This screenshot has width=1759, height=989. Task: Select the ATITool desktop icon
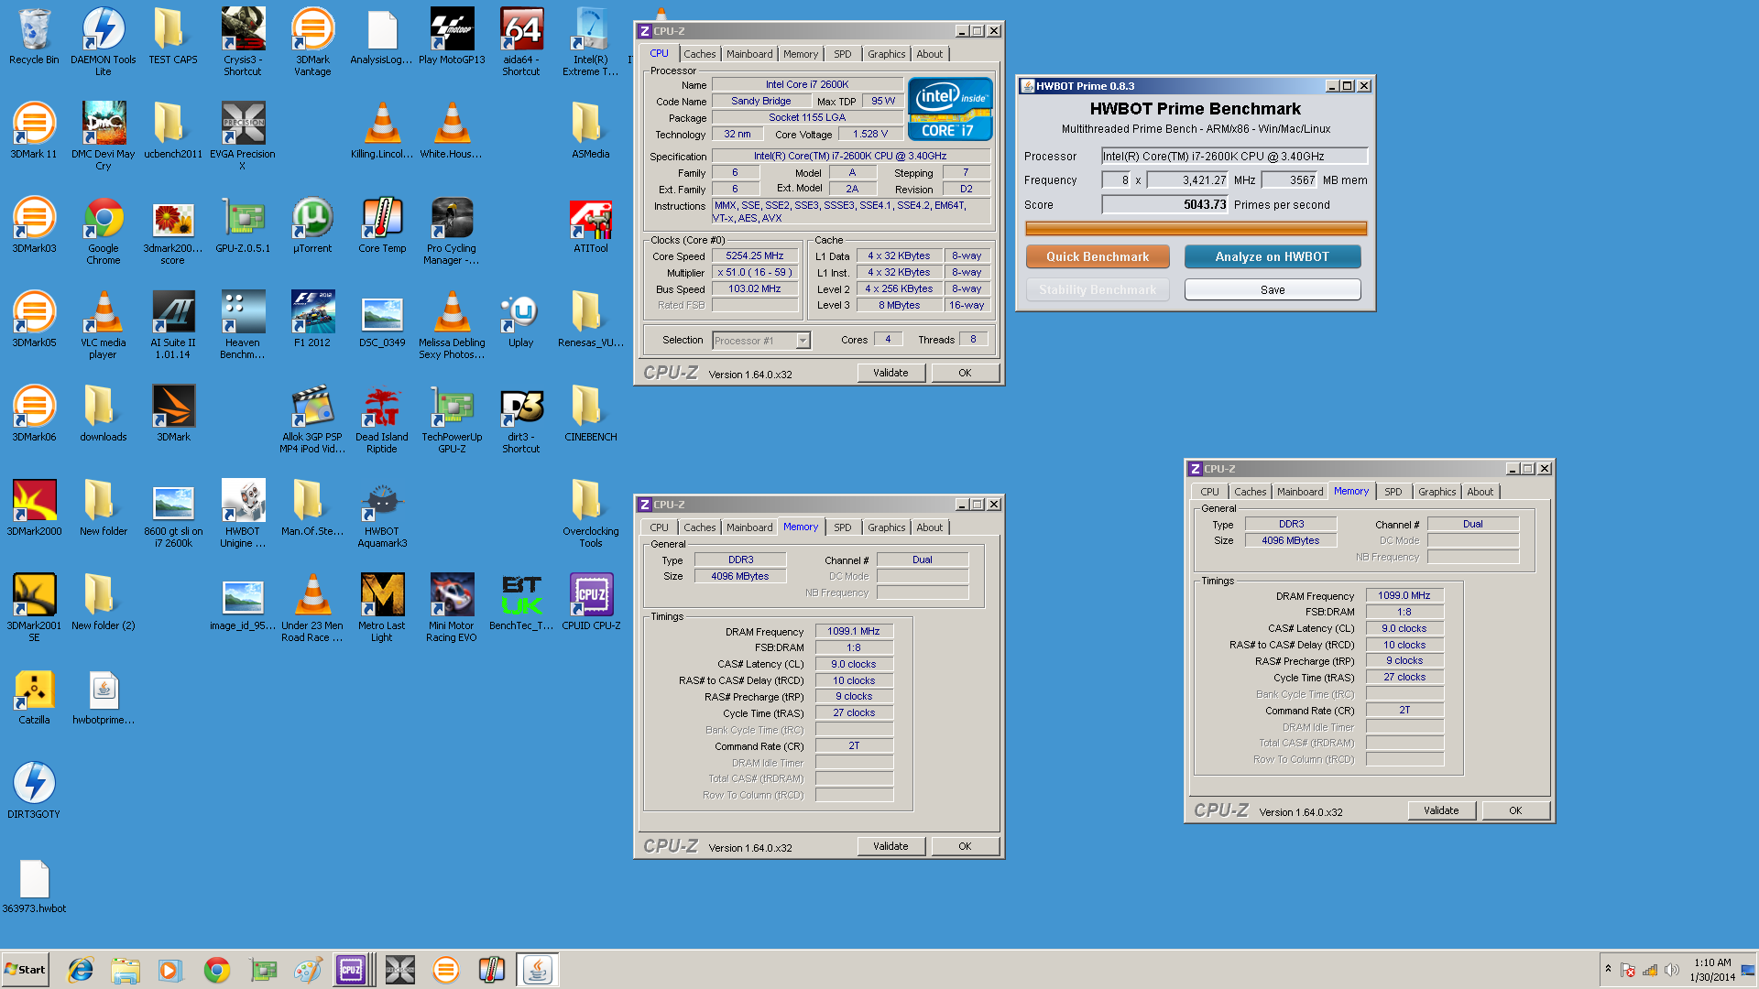(x=591, y=225)
